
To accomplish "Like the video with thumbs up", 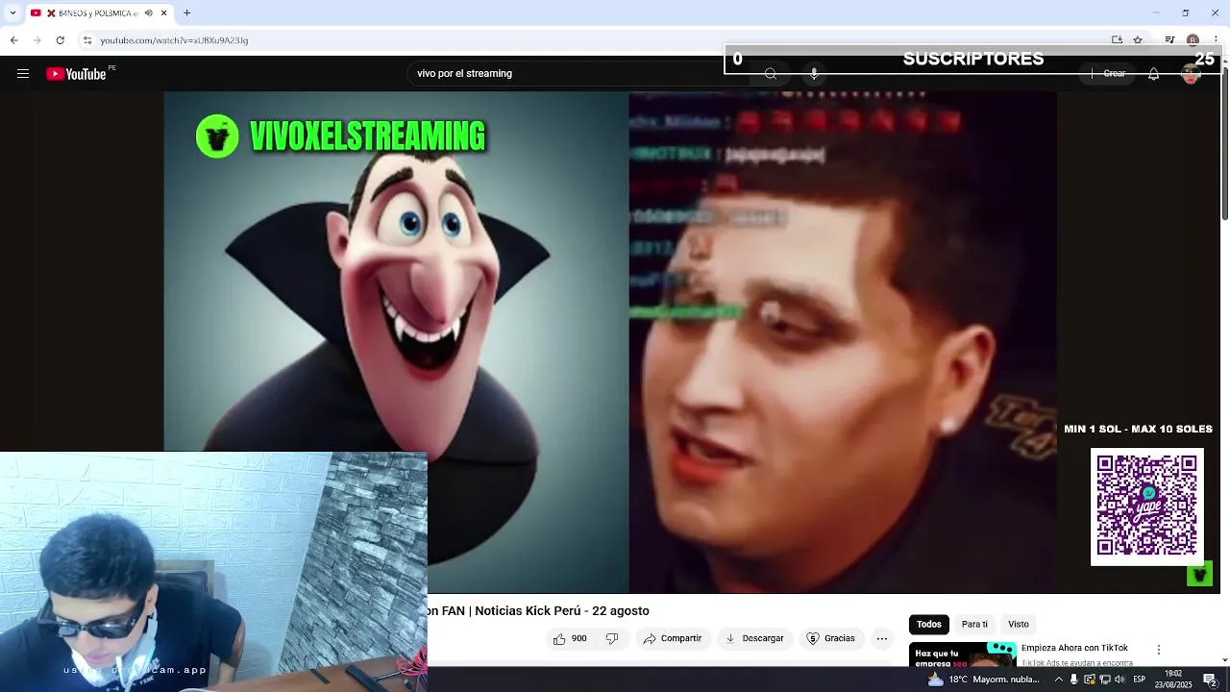I will (570, 638).
